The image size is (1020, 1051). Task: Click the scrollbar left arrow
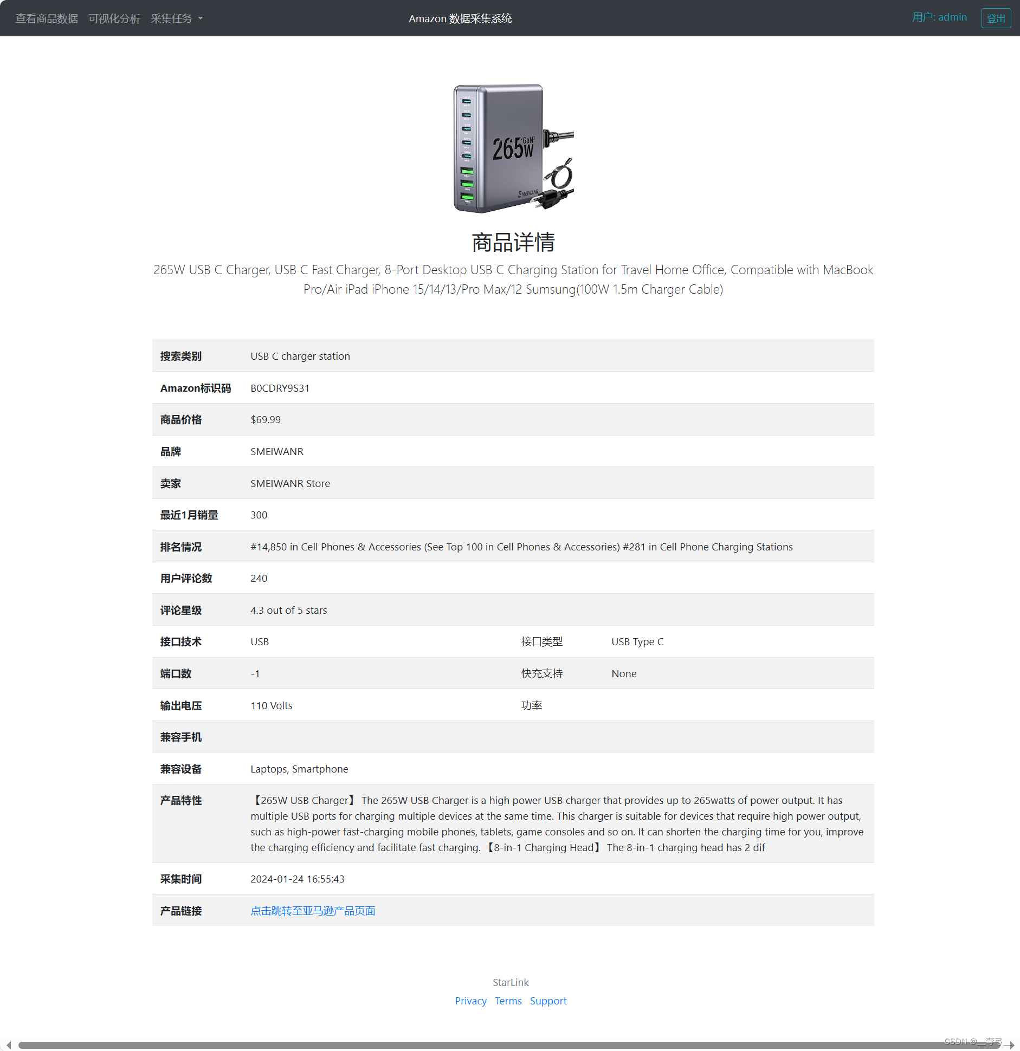pos(8,1045)
